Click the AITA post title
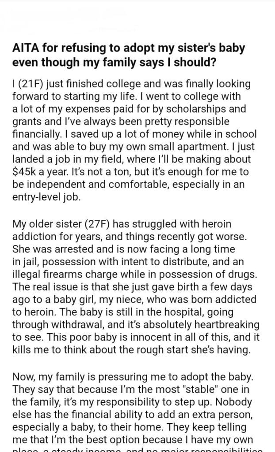The height and width of the screenshot is (452, 275). point(128,55)
